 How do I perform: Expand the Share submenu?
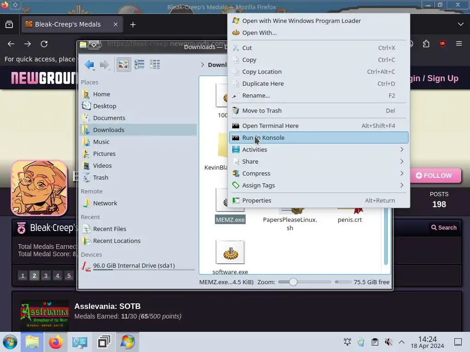point(319,161)
